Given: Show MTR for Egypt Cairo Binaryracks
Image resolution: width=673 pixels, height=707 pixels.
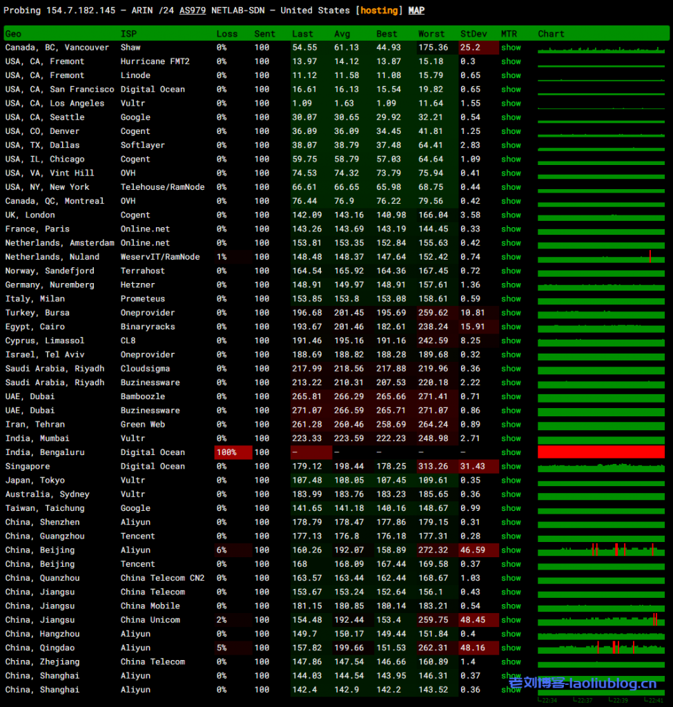Looking at the screenshot, I should pyautogui.click(x=511, y=327).
